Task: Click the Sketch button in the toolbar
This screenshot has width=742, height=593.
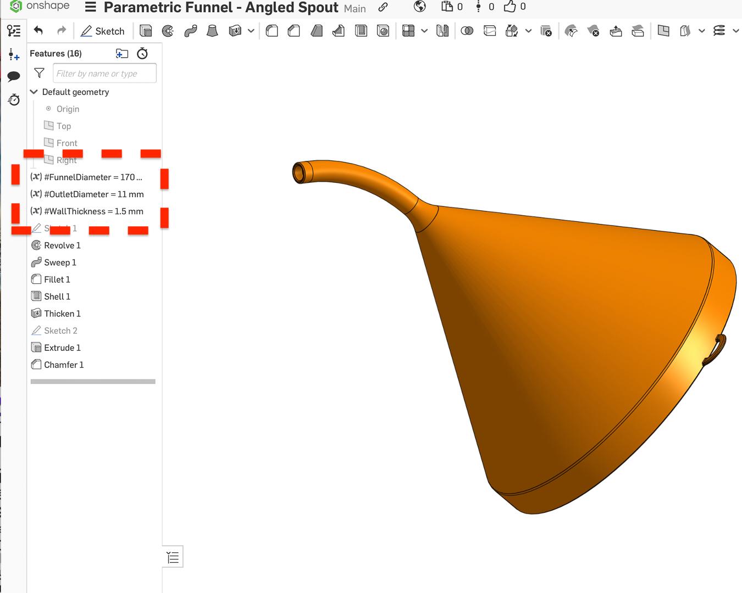Action: pos(102,31)
